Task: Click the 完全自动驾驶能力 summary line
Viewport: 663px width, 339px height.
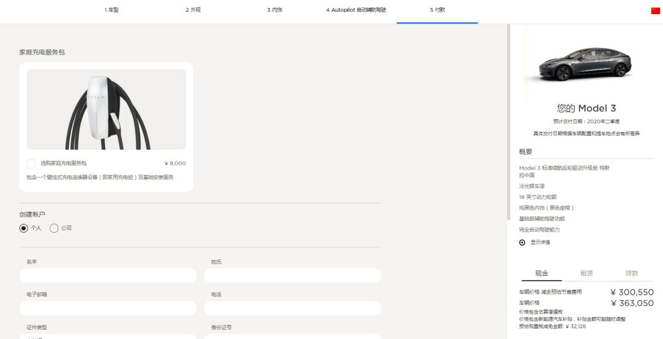Action: pos(540,230)
